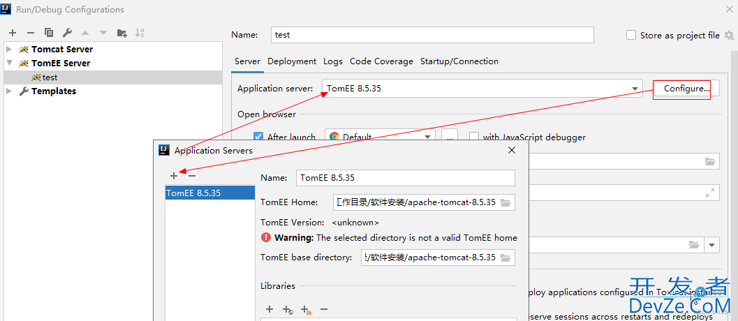
Task: Create new configuration folder icon
Action: pyautogui.click(x=122, y=33)
